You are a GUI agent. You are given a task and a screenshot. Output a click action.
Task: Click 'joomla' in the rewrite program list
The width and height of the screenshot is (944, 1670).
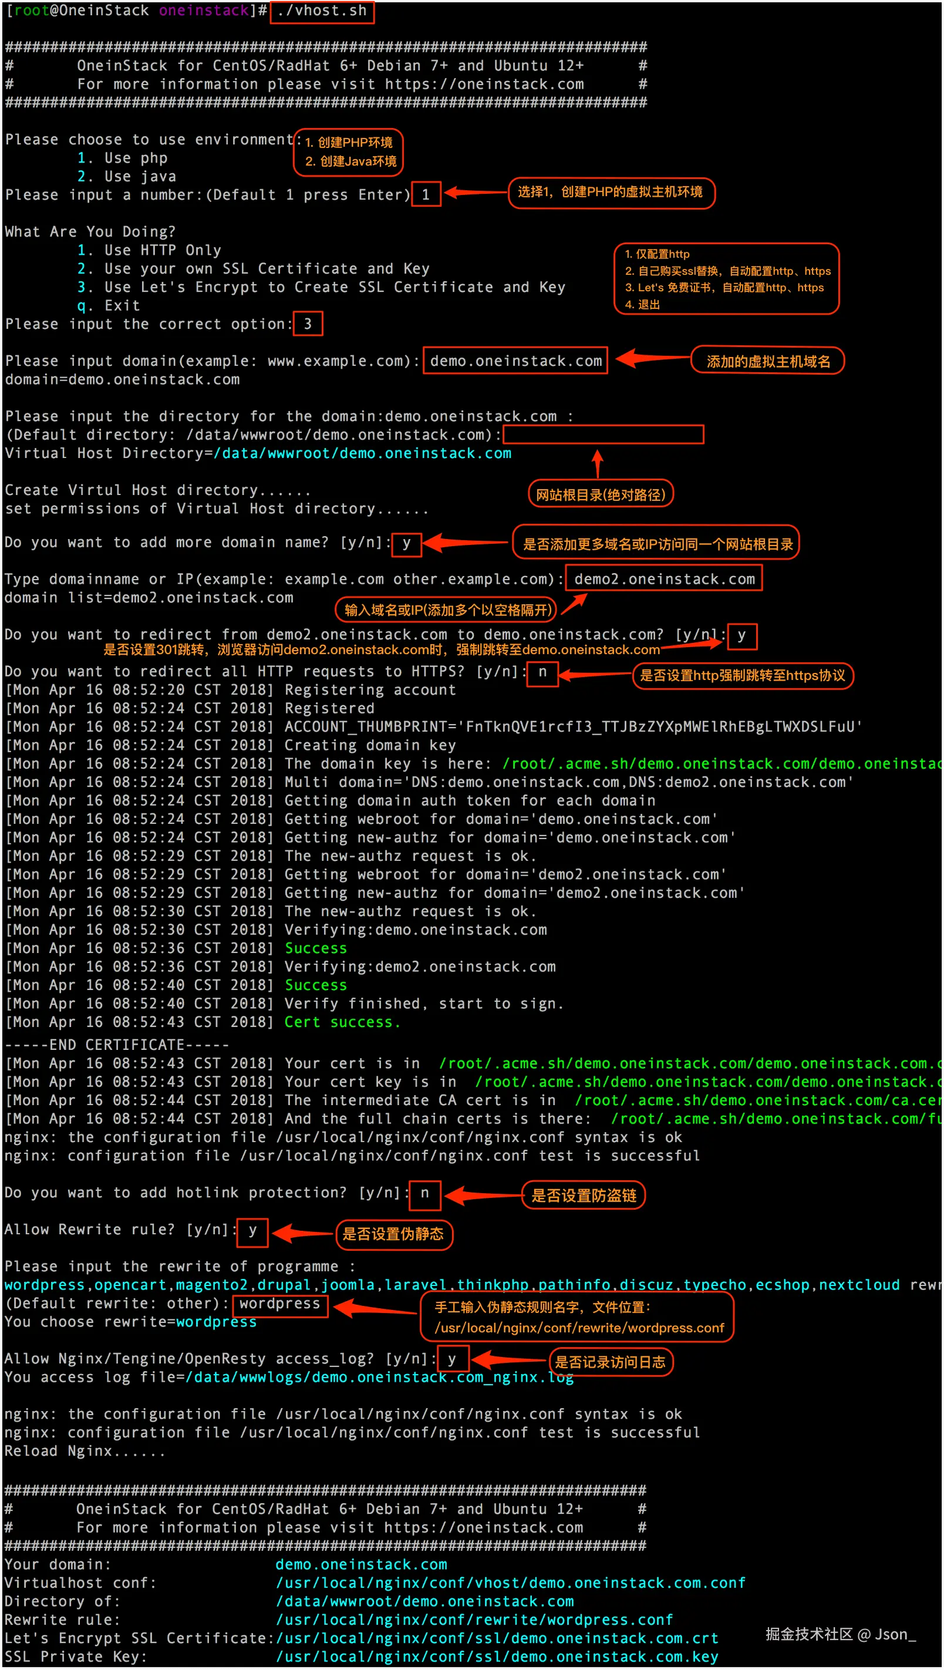(348, 1284)
